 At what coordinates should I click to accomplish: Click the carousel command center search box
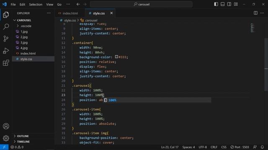click(141, 4)
